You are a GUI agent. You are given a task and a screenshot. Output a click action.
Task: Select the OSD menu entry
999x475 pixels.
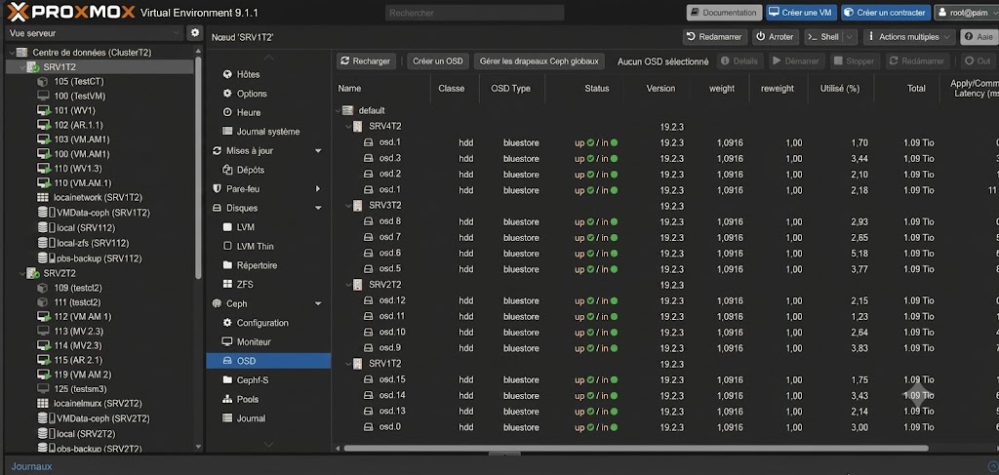tap(268, 361)
